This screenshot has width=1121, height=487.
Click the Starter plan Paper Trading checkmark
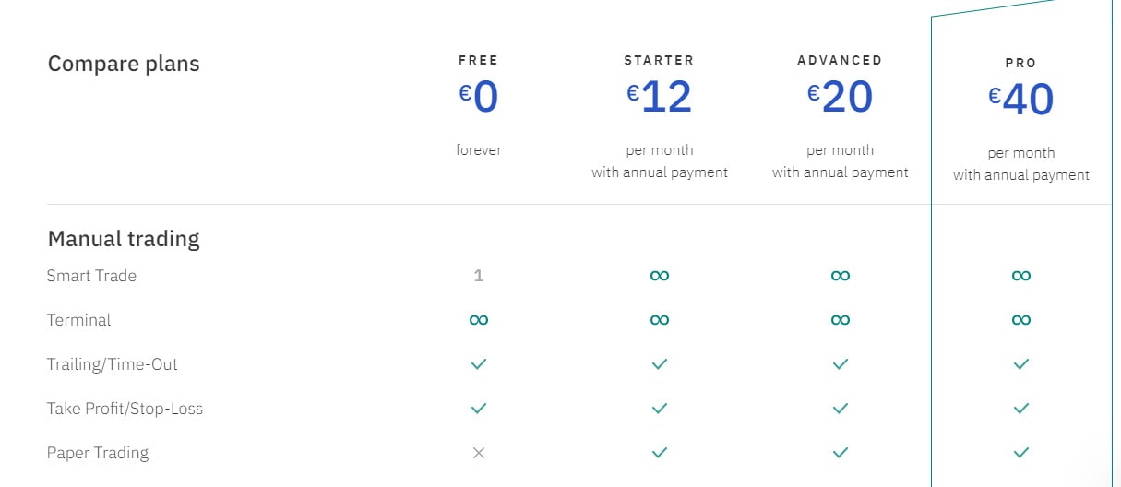point(659,453)
